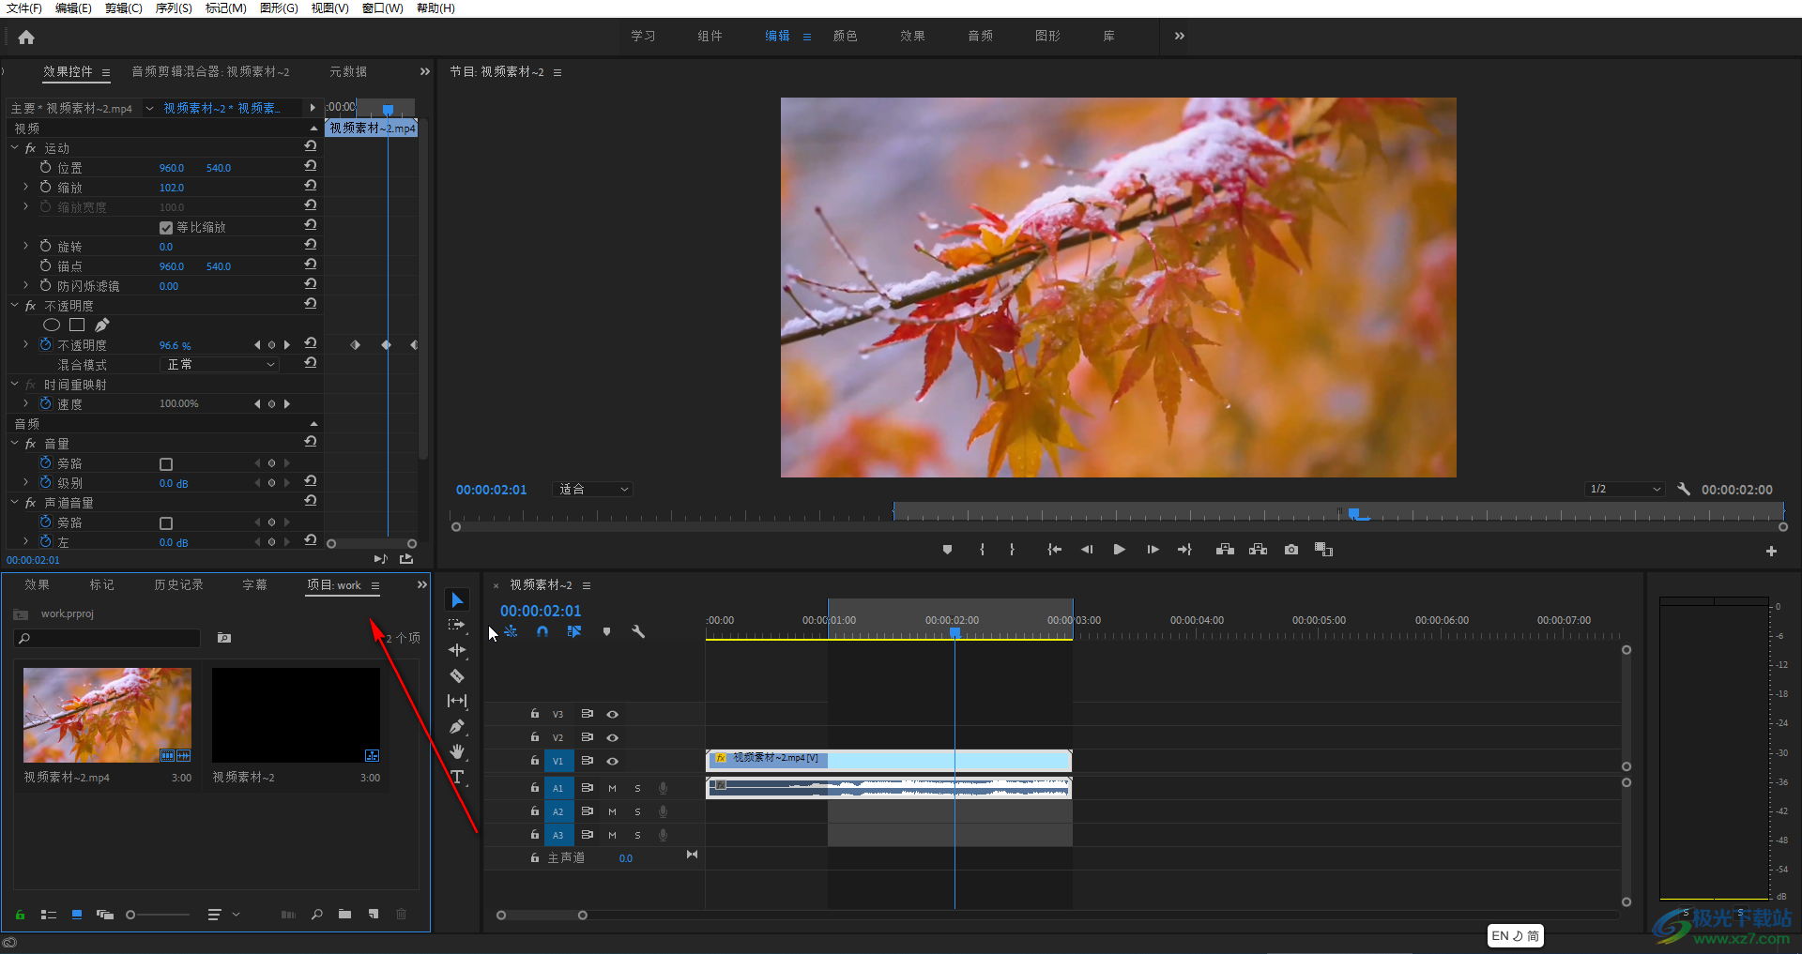Click the Lift button
The image size is (1802, 954).
coord(1225,550)
